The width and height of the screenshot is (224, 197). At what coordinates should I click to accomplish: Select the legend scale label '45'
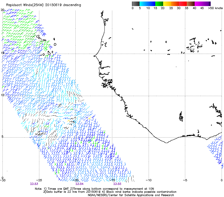click(202, 8)
